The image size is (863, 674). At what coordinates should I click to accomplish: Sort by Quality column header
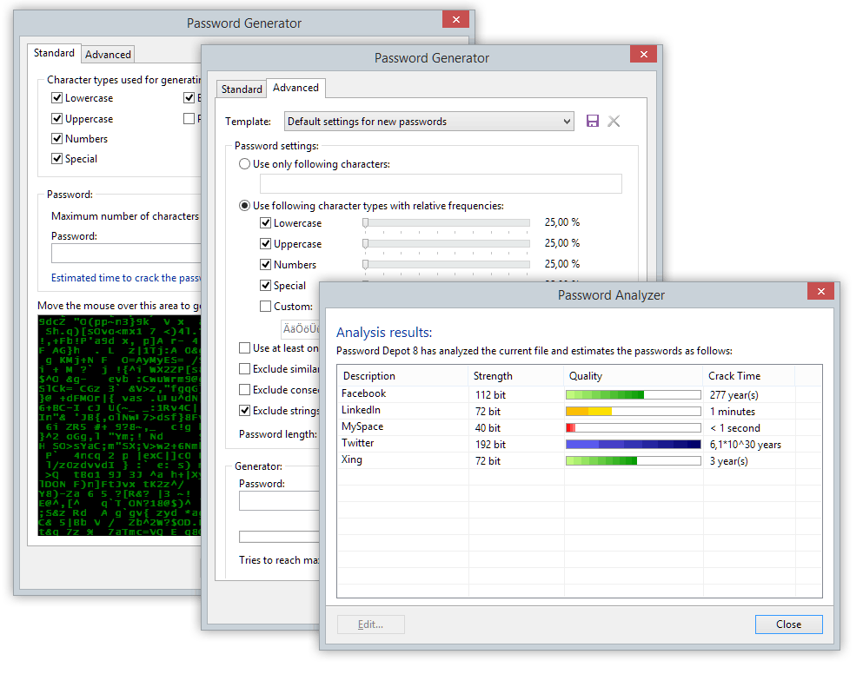[634, 376]
